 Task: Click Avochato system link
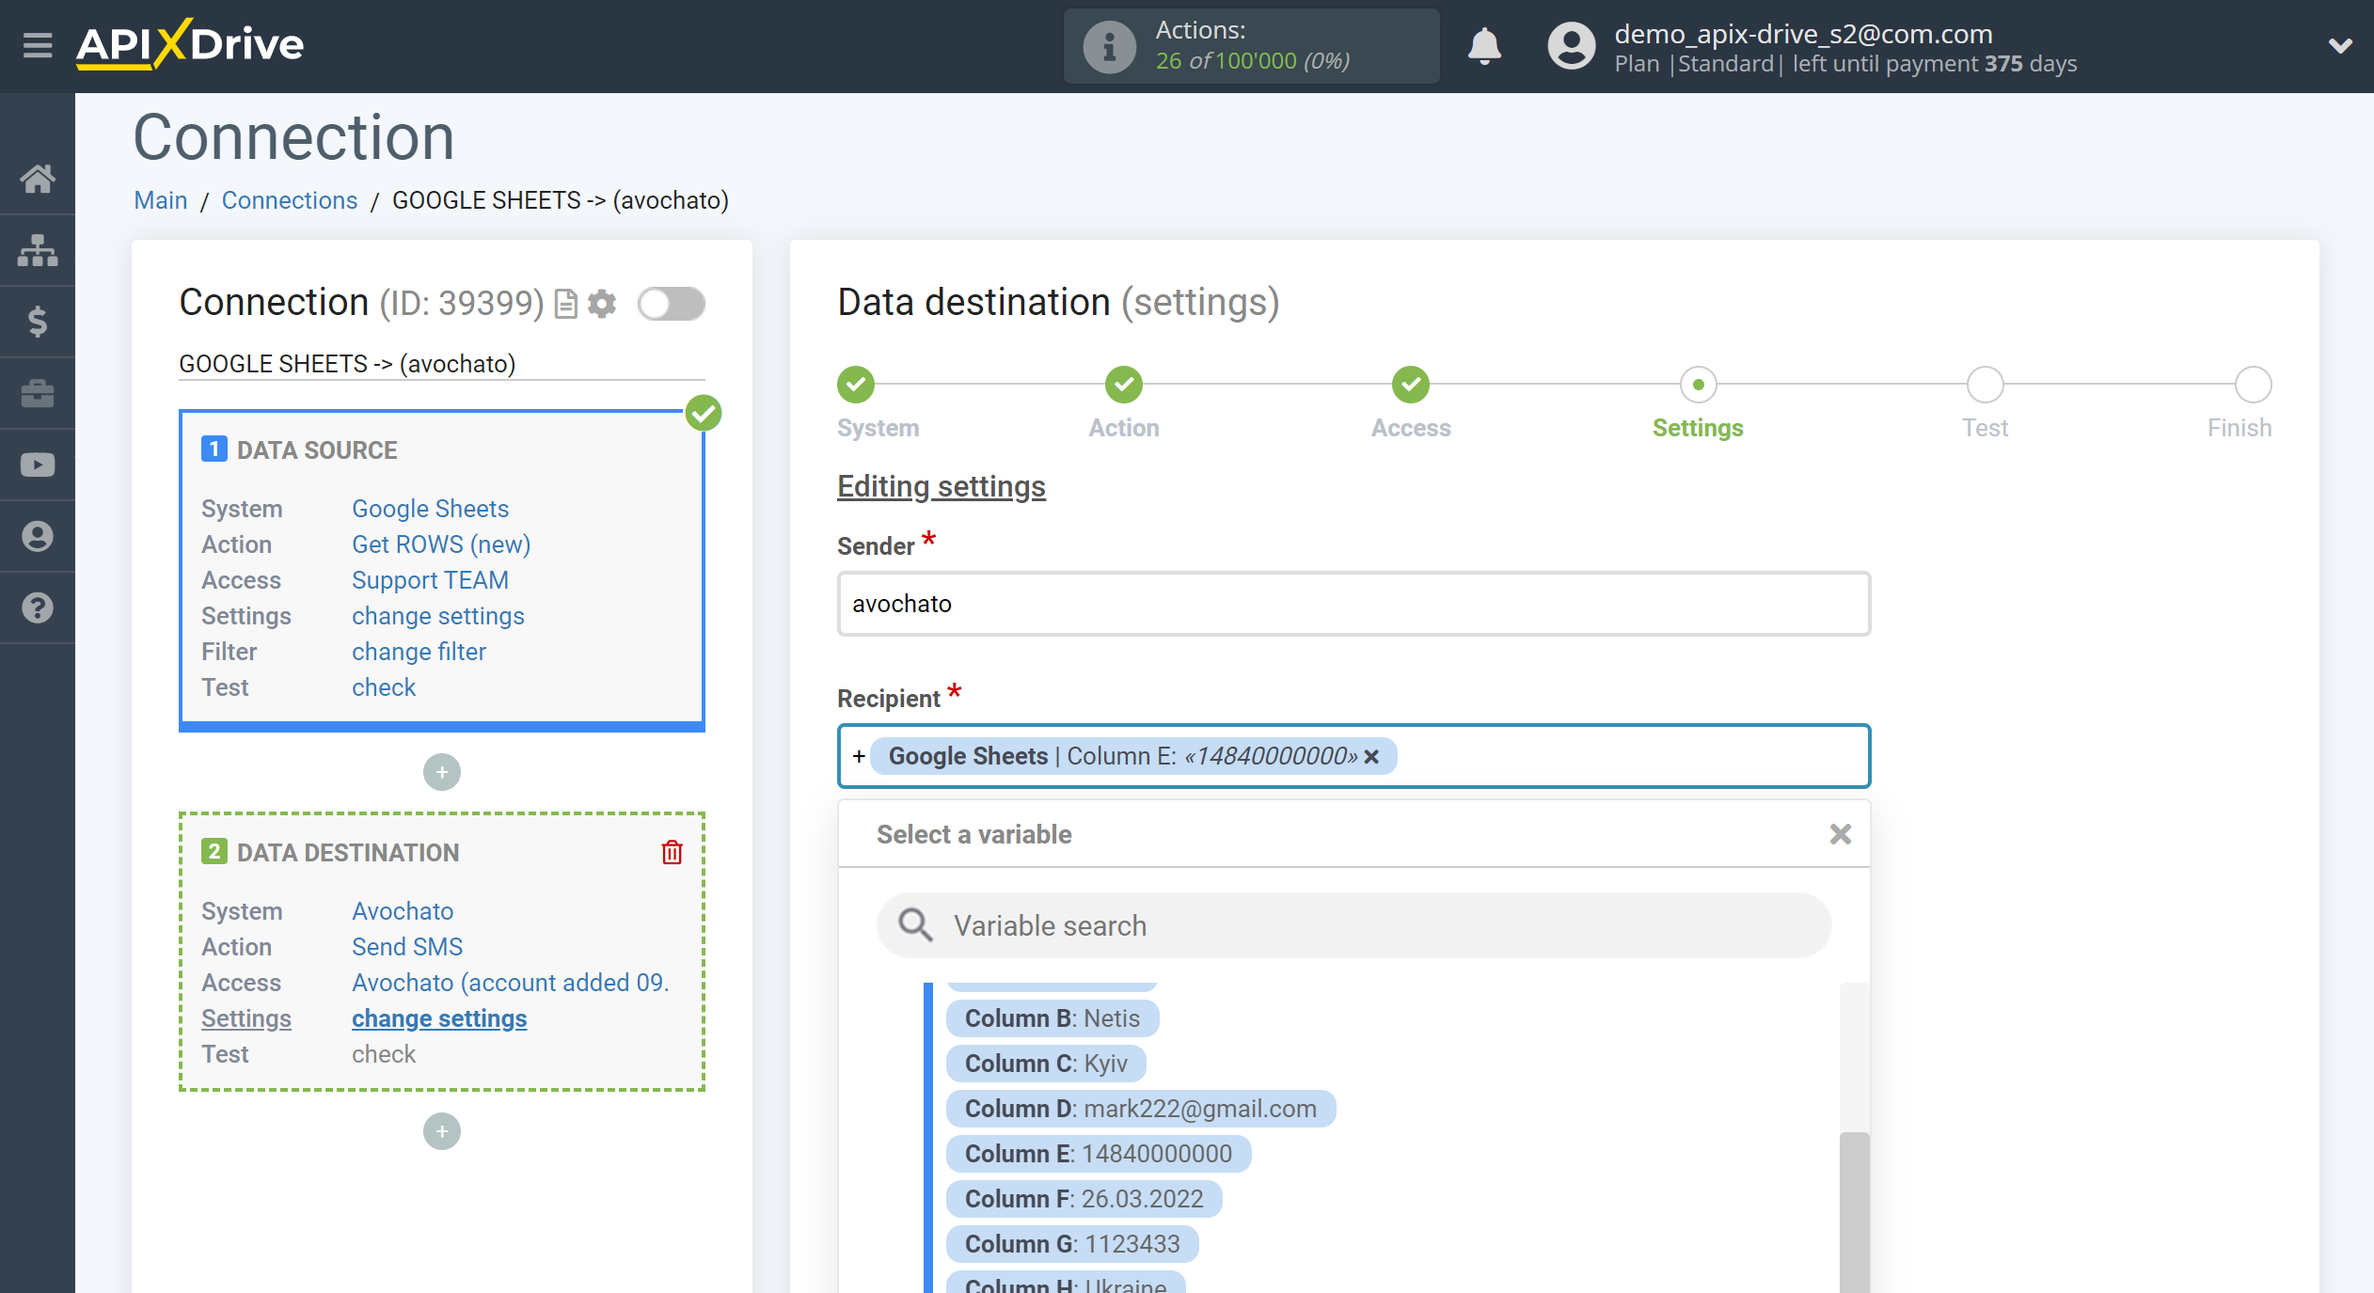[x=403, y=911]
